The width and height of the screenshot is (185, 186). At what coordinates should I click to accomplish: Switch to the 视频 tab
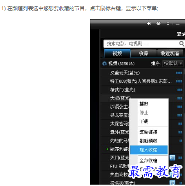tap(117, 53)
